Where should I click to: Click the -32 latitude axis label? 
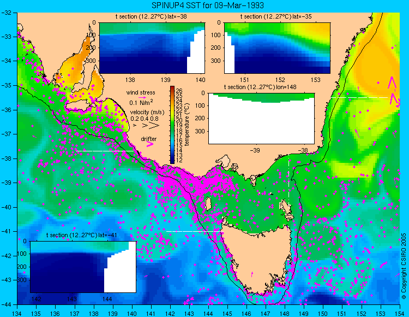tap(6, 13)
